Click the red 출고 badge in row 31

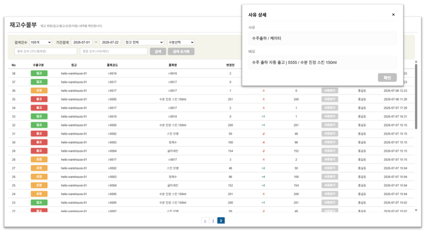click(39, 133)
